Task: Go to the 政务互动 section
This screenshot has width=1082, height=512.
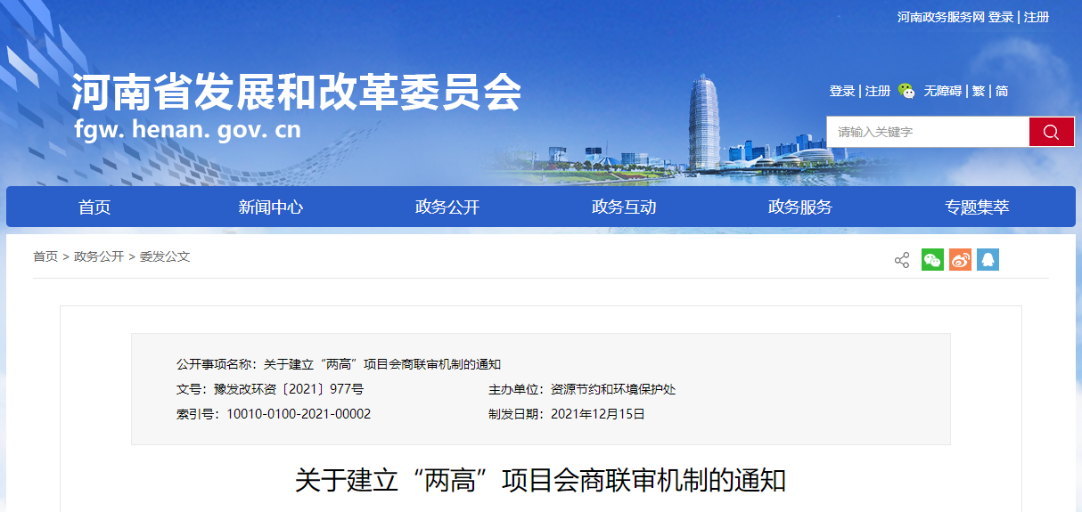Action: [624, 207]
